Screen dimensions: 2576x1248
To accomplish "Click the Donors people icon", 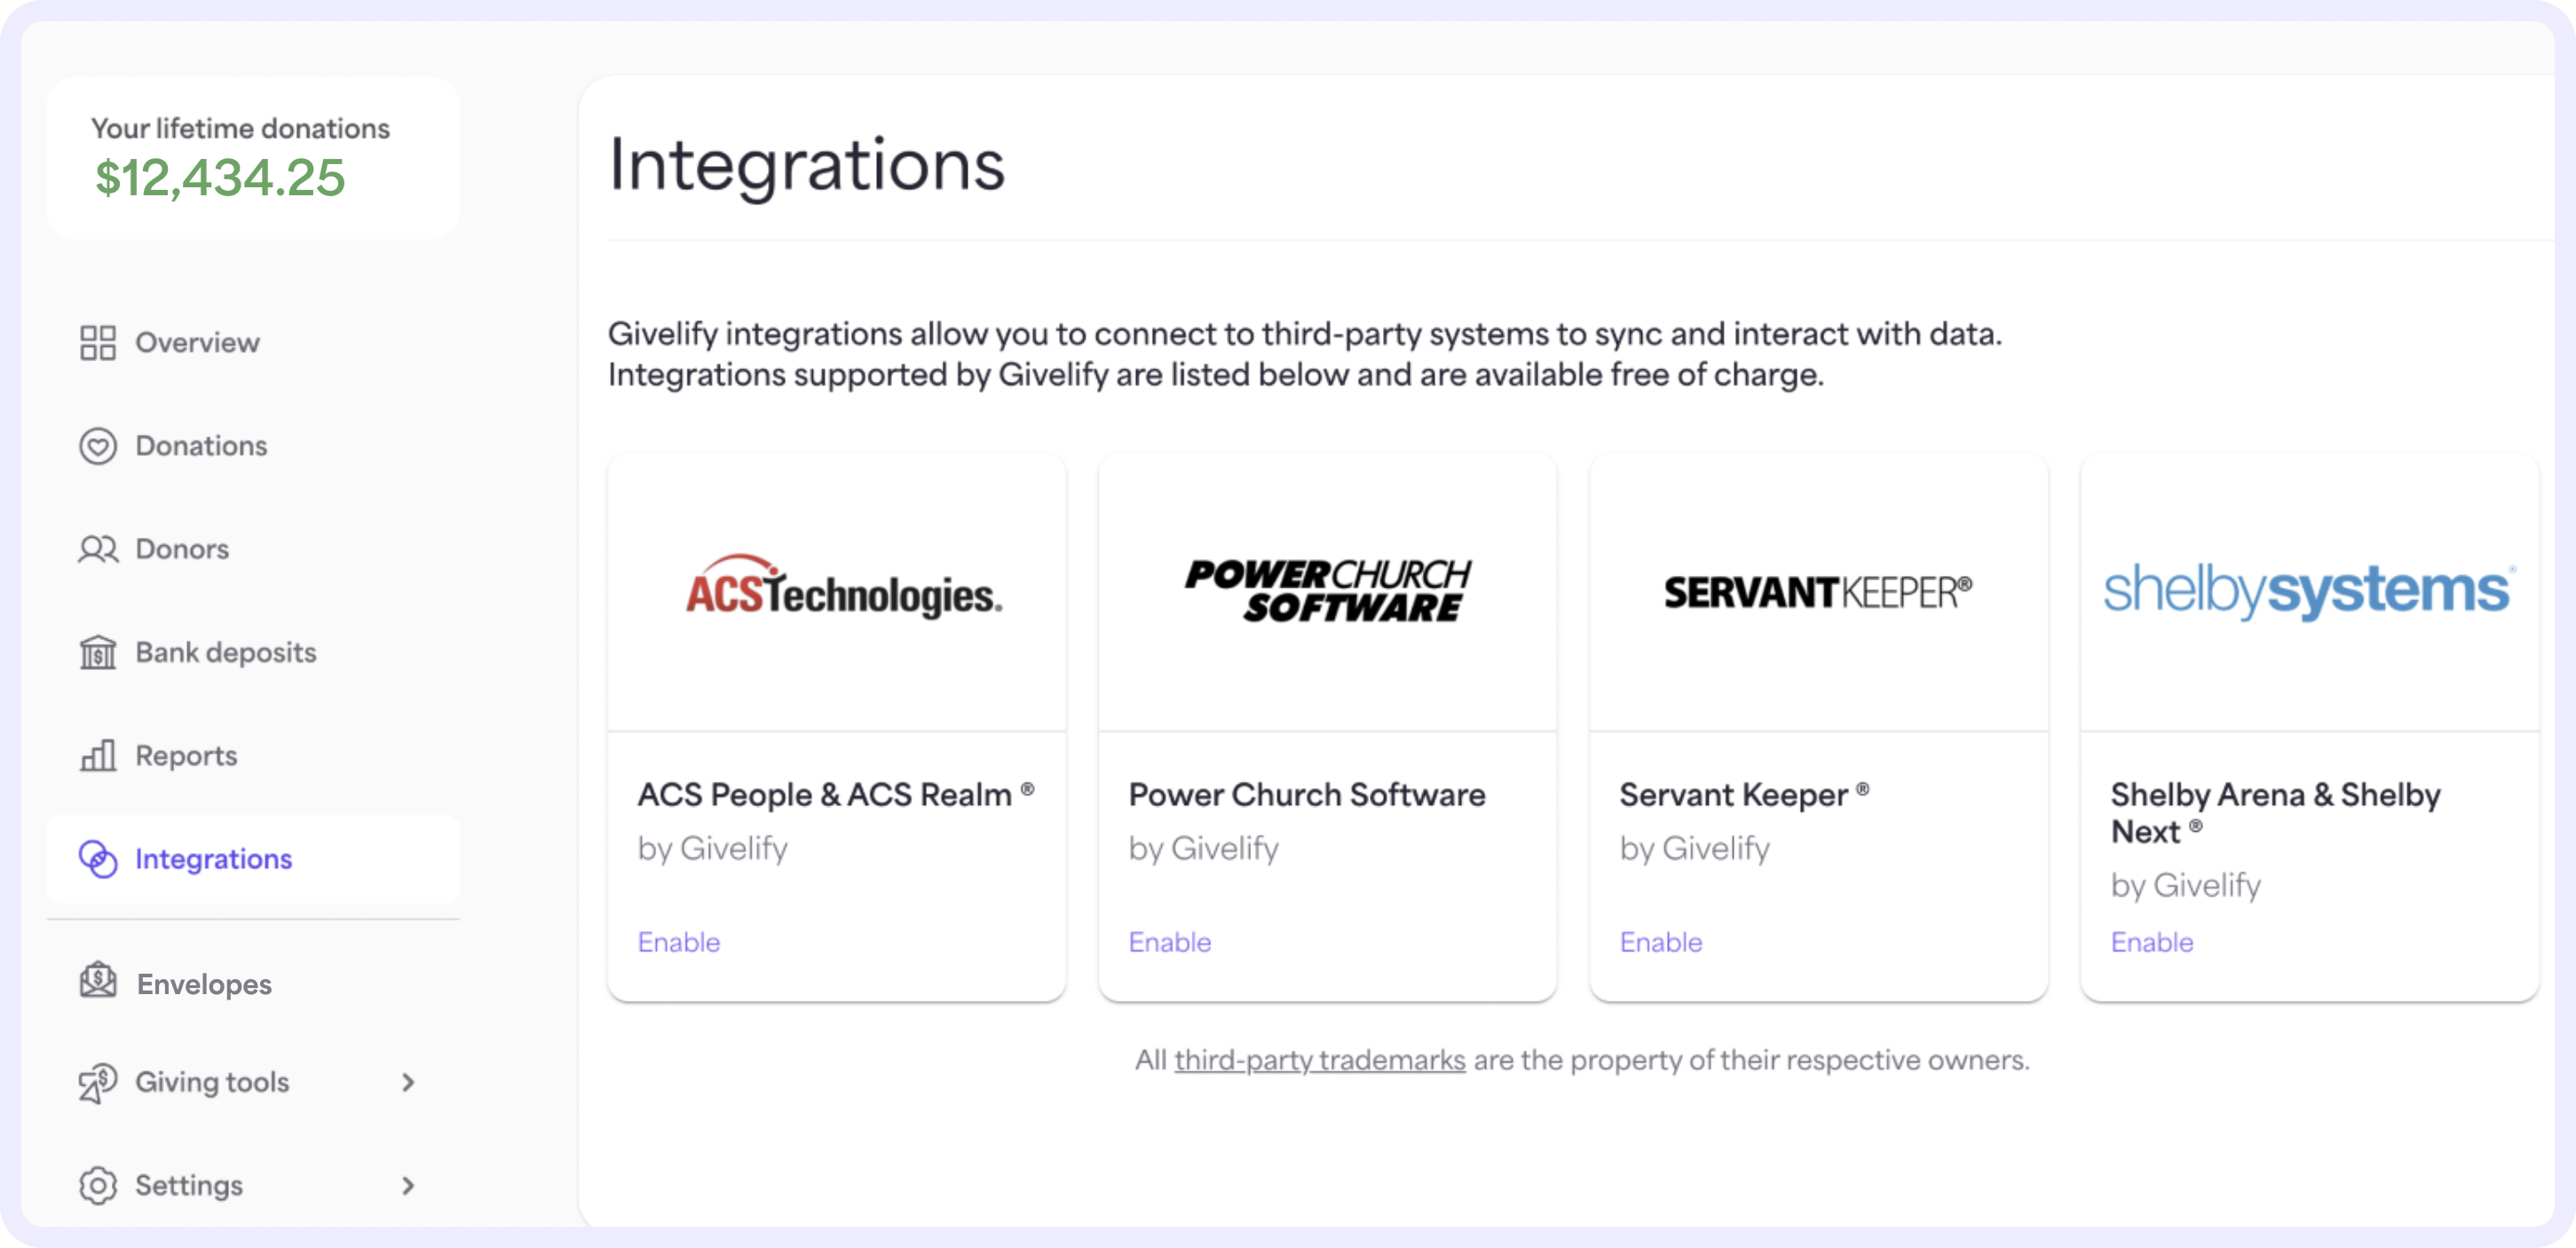I will coord(98,549).
